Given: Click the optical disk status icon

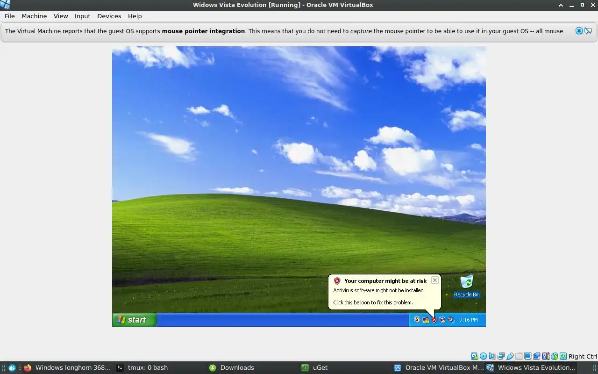Looking at the screenshot, I should point(484,356).
